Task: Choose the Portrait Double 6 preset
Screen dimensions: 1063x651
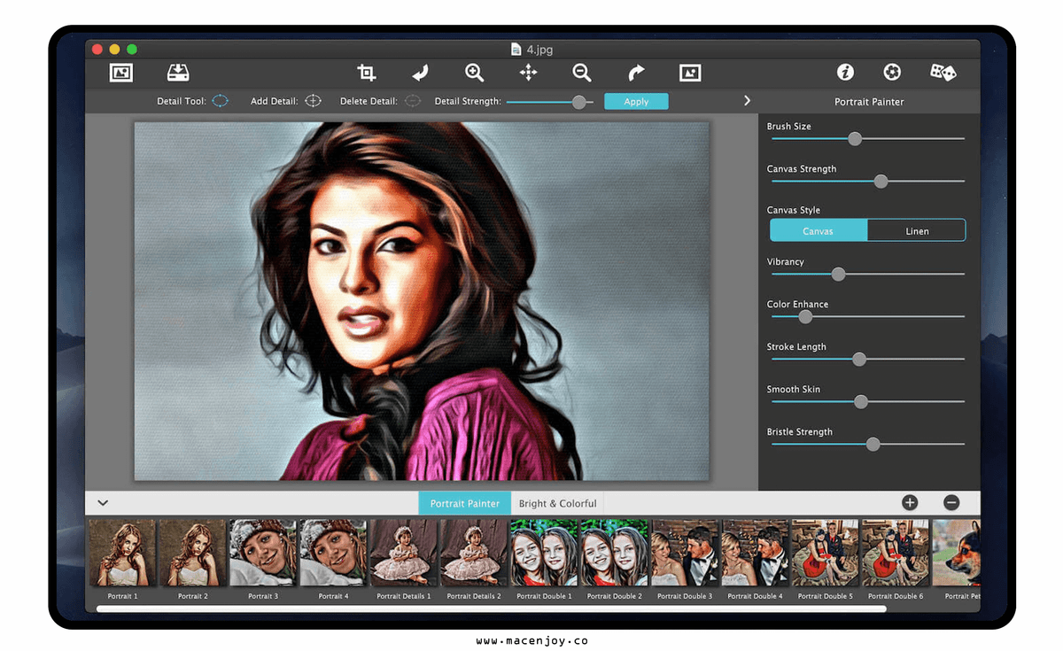Action: [896, 553]
